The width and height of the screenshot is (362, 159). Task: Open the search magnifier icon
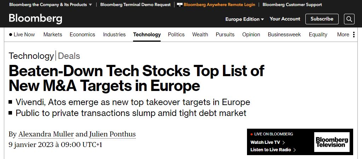coord(349,19)
